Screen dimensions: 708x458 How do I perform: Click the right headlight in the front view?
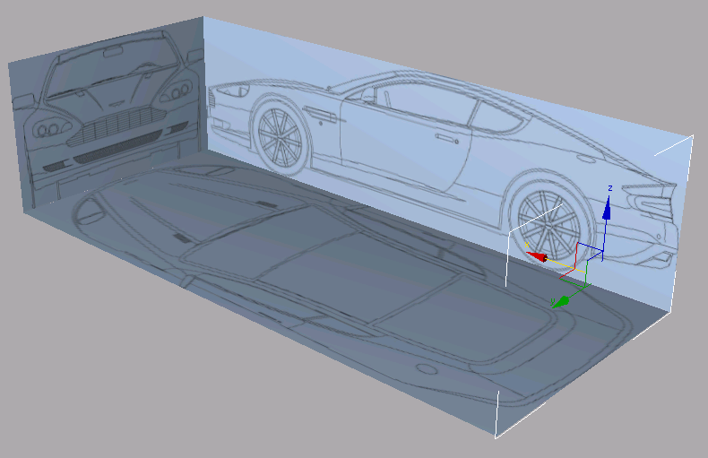[x=179, y=91]
